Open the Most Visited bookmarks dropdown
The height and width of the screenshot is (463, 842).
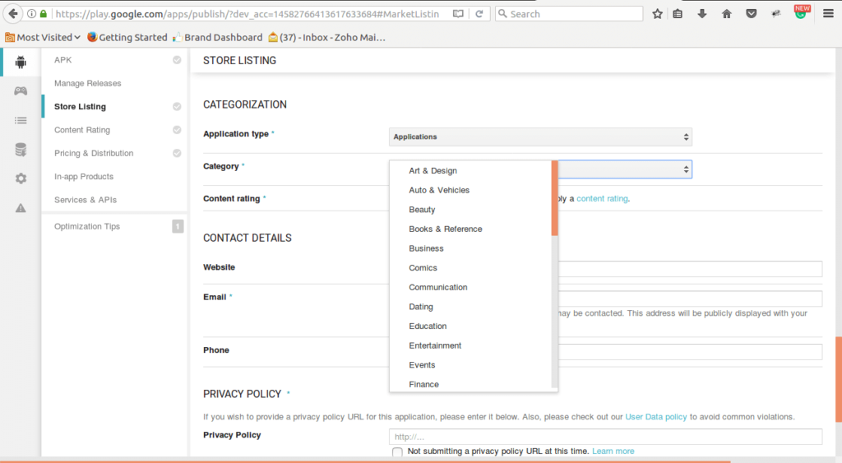pos(43,37)
